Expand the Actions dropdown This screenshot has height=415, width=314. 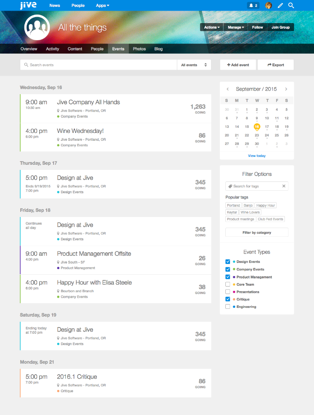click(x=212, y=27)
